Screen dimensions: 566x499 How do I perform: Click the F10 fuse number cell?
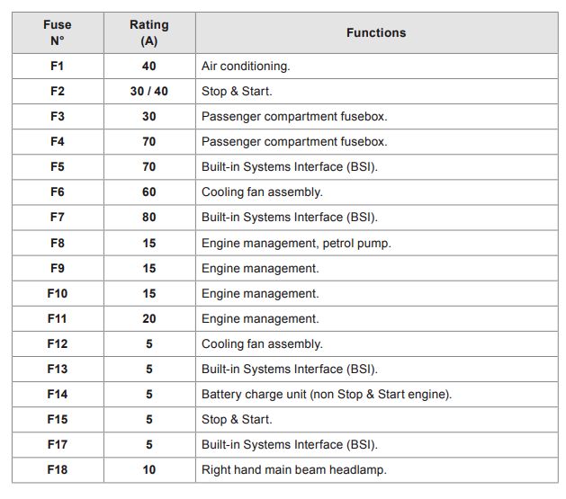pos(57,293)
